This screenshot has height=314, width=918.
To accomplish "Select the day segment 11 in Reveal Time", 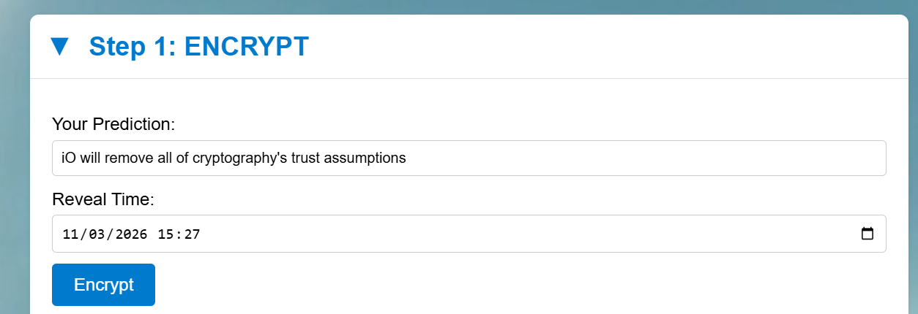I will [x=71, y=234].
